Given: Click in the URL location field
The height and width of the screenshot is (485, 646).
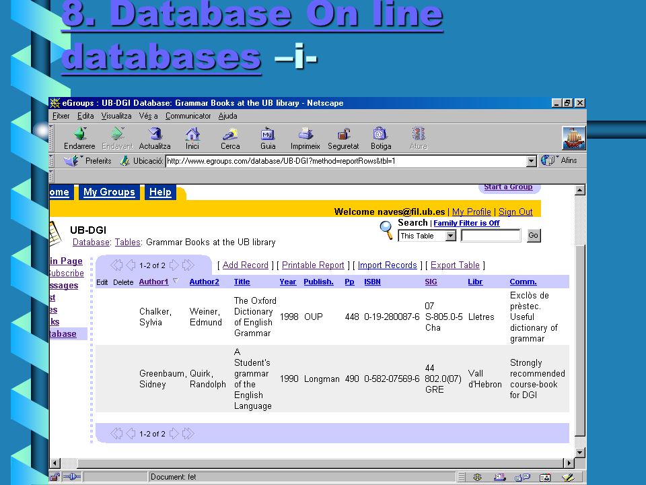Looking at the screenshot, I should click(x=346, y=161).
